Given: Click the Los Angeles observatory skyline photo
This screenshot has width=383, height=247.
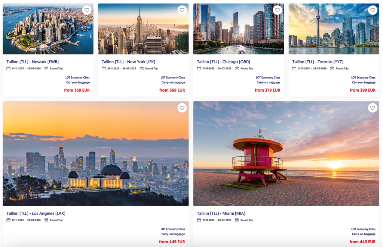Looking at the screenshot, I should tap(96, 154).
